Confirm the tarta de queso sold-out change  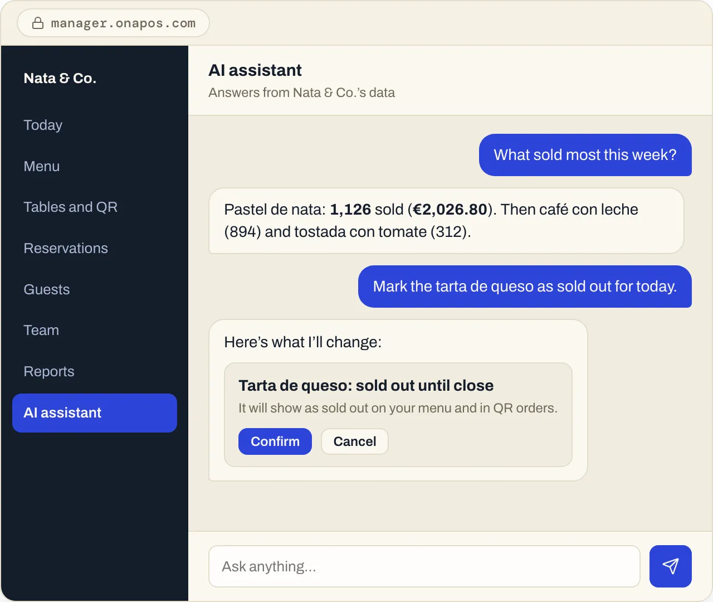pyautogui.click(x=275, y=441)
